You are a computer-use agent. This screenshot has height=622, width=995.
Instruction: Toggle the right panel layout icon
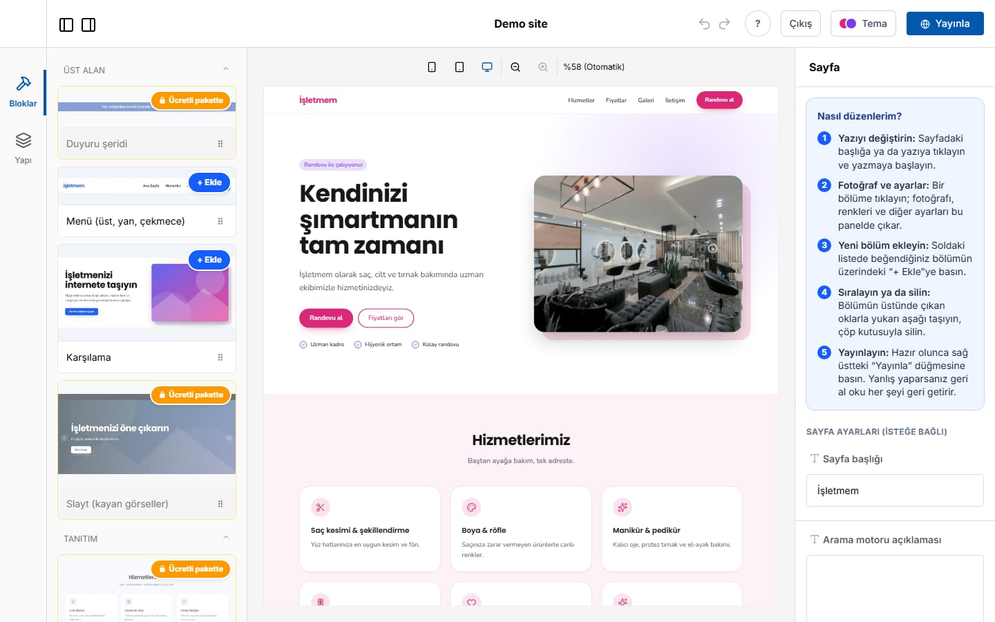(88, 25)
